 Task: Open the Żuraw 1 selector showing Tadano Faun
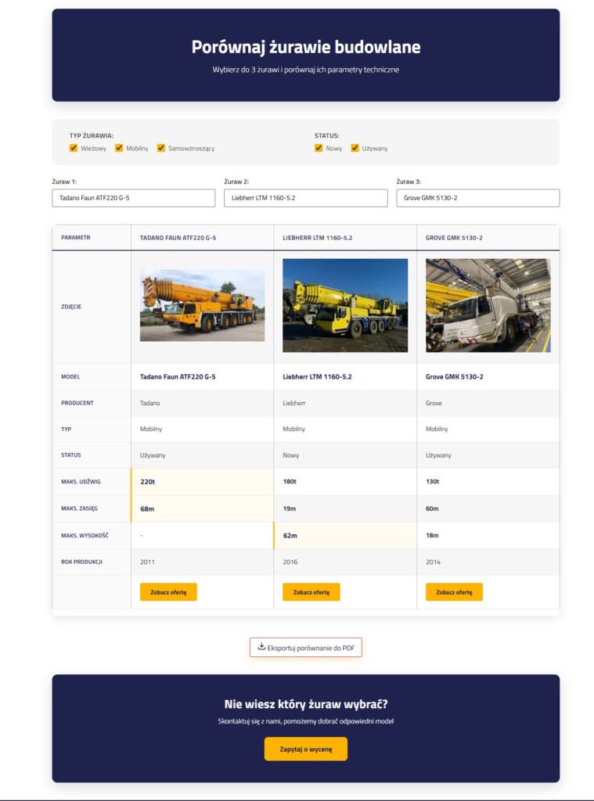[x=133, y=198]
